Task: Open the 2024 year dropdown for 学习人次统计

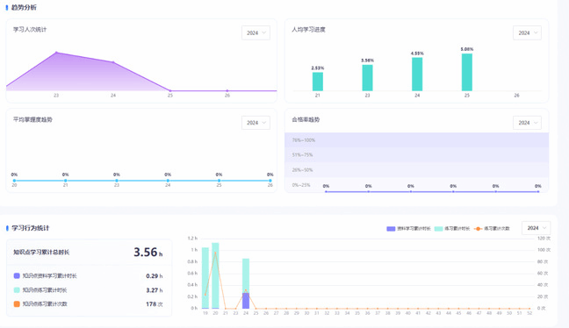Action: click(x=256, y=32)
